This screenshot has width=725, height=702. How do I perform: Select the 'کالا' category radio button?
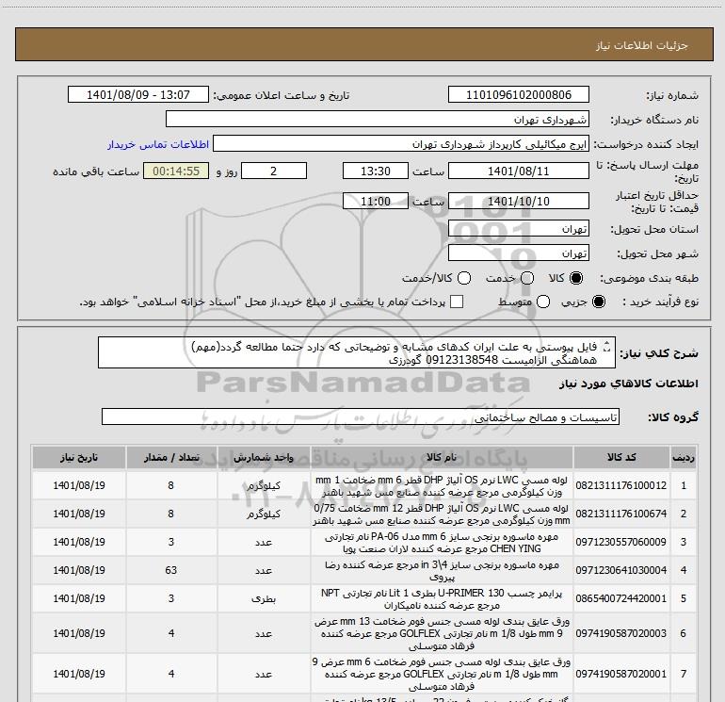(x=576, y=278)
